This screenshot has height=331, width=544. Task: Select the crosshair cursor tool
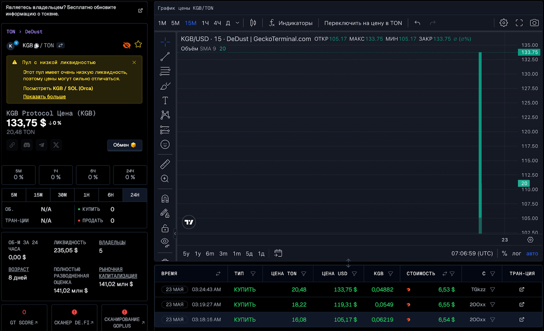(165, 42)
